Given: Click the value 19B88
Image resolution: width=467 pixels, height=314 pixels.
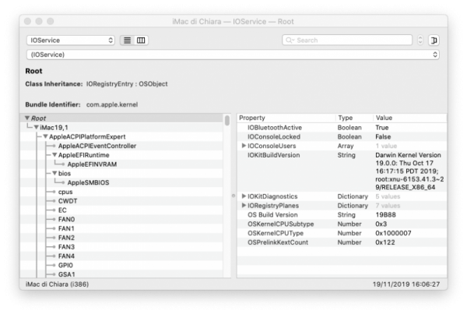Looking at the screenshot, I should click(386, 215).
